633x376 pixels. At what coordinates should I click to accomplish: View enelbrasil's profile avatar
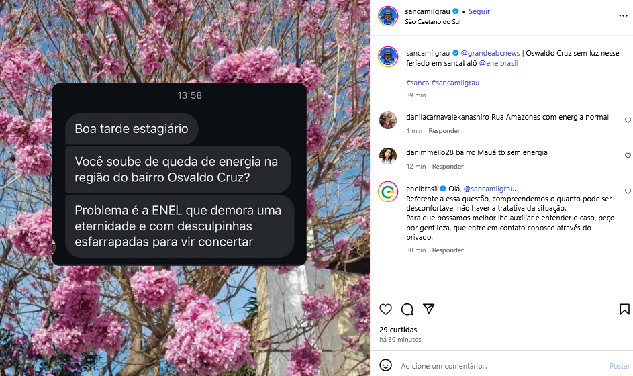point(388,192)
